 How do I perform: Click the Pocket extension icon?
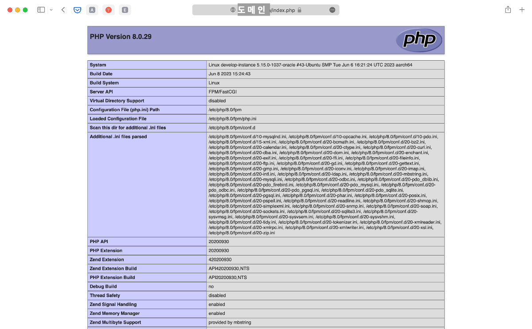(x=77, y=10)
